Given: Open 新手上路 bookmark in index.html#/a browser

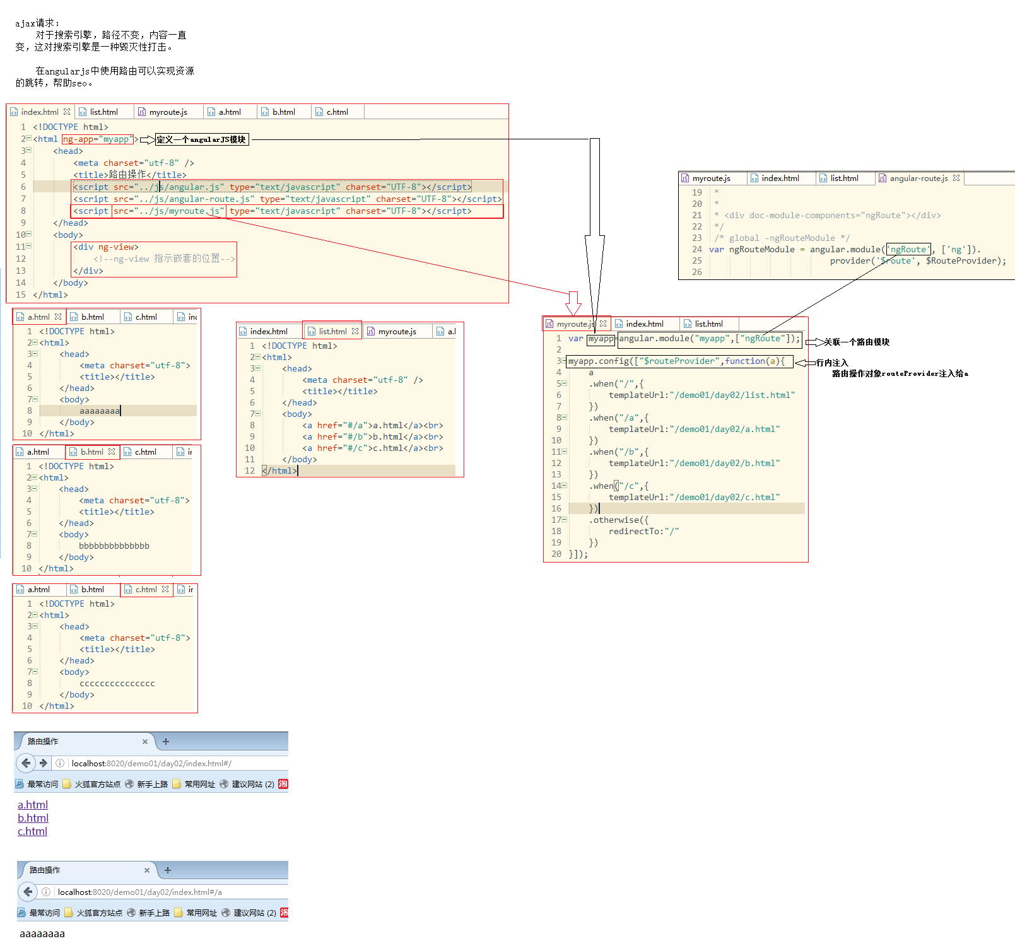Looking at the screenshot, I should pos(148,913).
